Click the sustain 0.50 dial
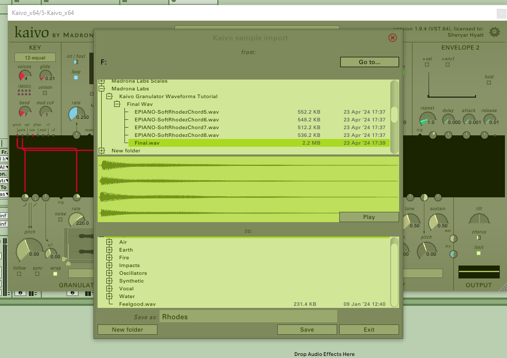The image size is (507, 358). click(437, 223)
